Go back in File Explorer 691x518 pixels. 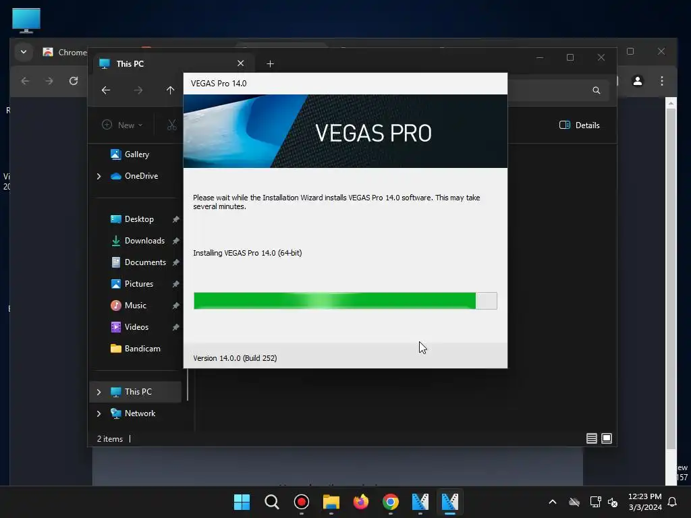pyautogui.click(x=106, y=90)
